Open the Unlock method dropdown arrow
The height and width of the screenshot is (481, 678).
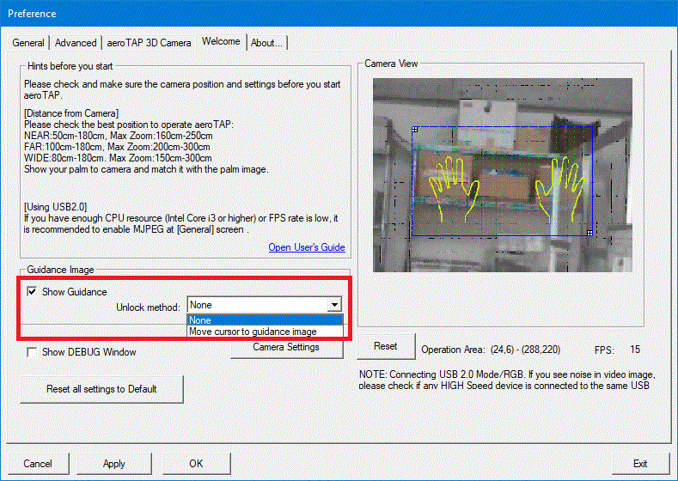click(x=334, y=305)
